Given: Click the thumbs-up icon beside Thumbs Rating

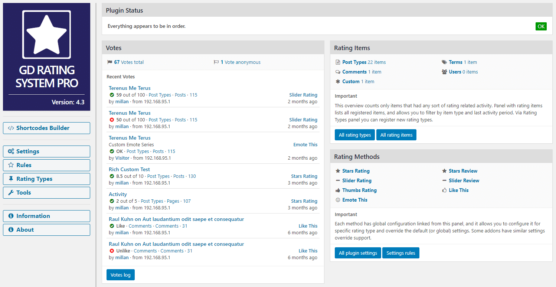Looking at the screenshot, I should pyautogui.click(x=338, y=190).
